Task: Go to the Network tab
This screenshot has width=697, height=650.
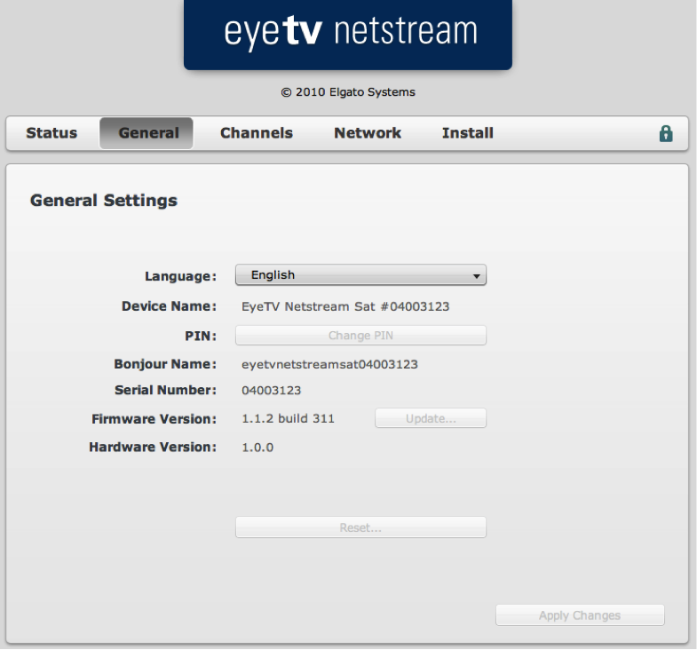Action: [x=368, y=133]
